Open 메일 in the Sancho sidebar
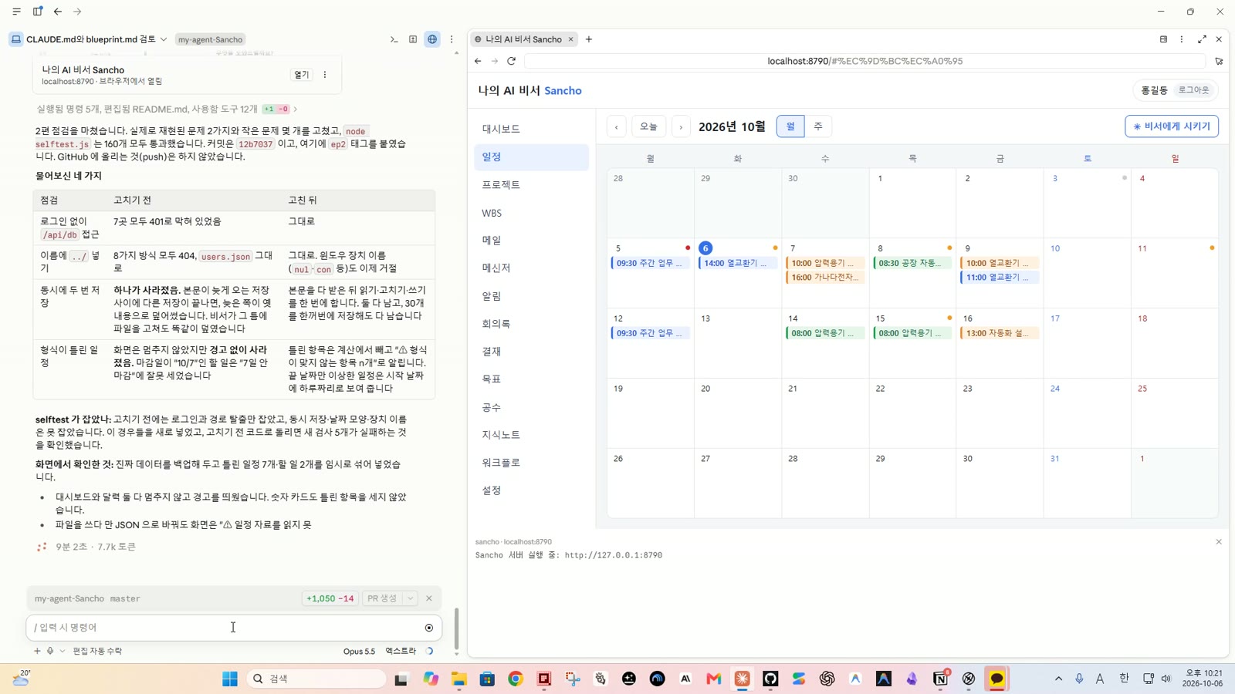Viewport: 1235px width, 694px height. click(531, 241)
